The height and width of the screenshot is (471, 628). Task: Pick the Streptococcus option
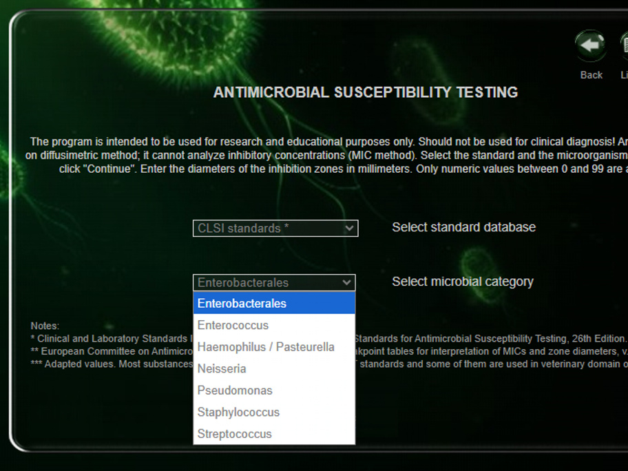pos(274,434)
